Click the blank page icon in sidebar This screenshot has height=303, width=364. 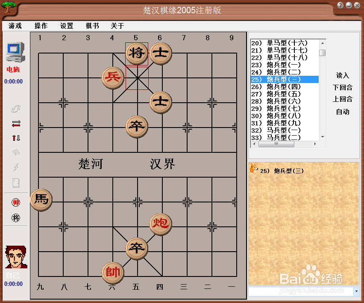(x=16, y=183)
